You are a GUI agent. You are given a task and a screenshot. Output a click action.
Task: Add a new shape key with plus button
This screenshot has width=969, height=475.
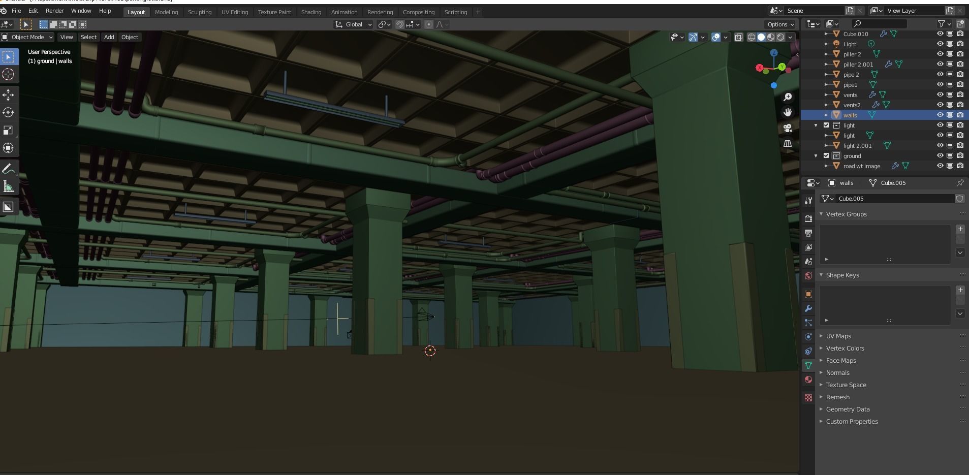pyautogui.click(x=960, y=290)
